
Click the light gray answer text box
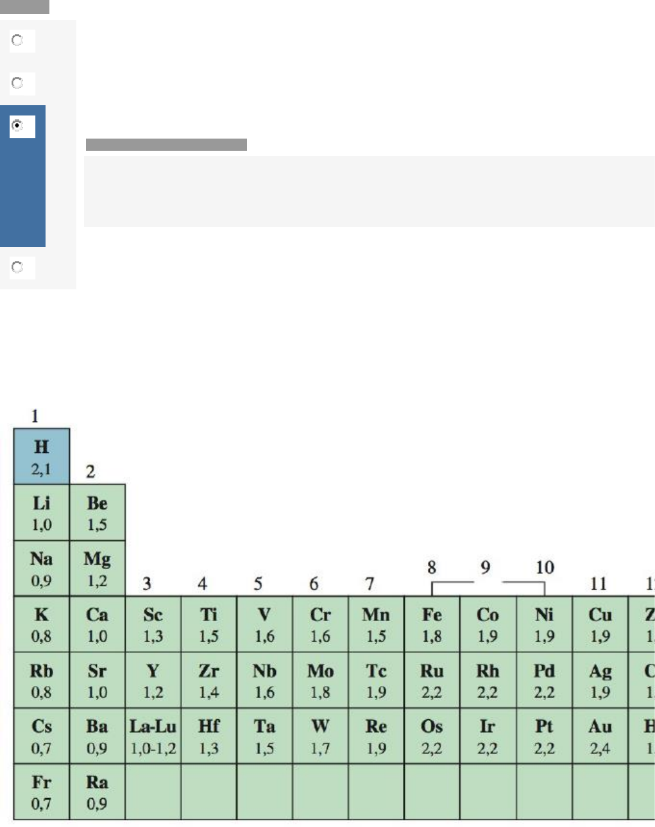(369, 191)
